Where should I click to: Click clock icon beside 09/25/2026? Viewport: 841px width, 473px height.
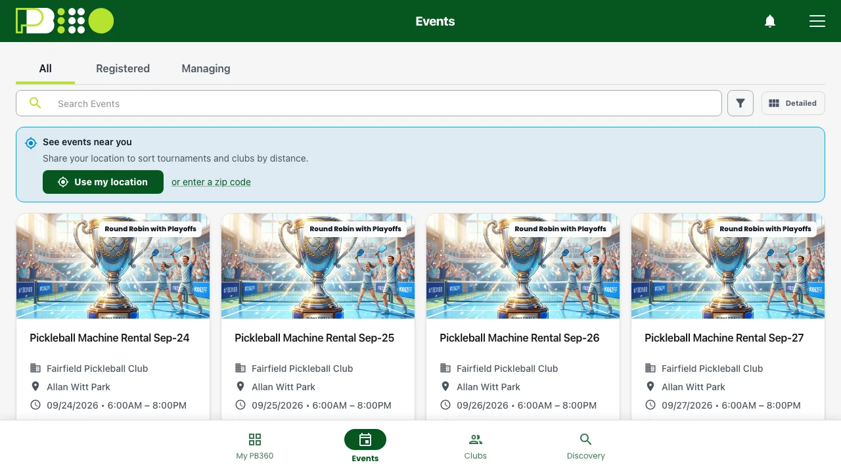point(240,405)
